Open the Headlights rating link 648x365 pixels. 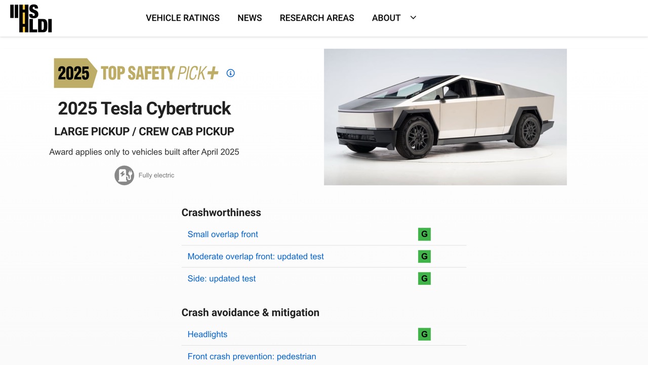(208, 334)
